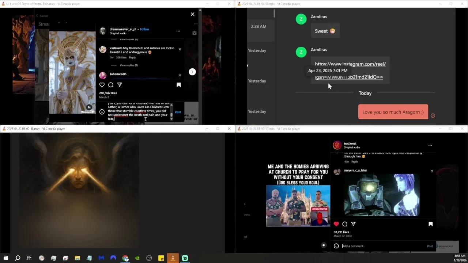This screenshot has width=468, height=263.
Task: Like meyers_c_u_later's comment
Action: click(x=432, y=171)
